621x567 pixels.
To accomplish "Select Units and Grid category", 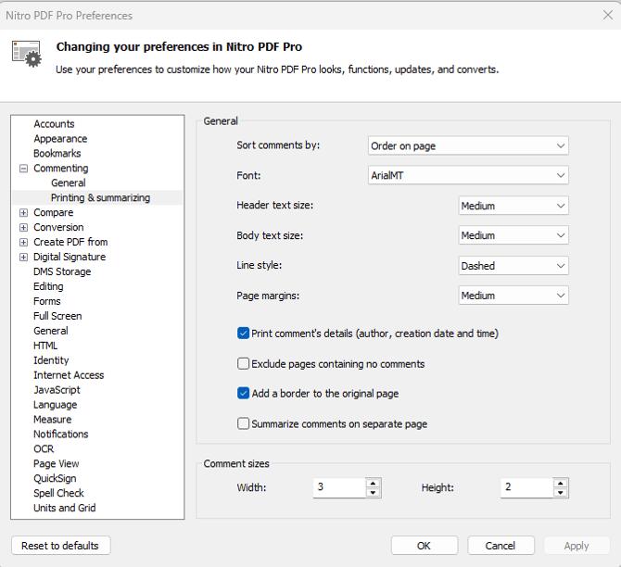I will pyautogui.click(x=65, y=508).
